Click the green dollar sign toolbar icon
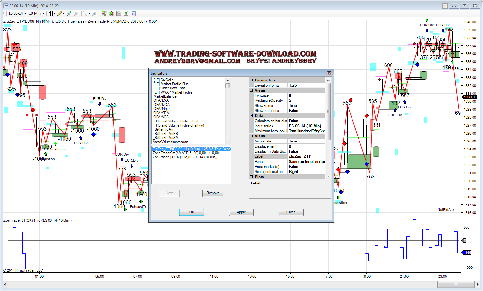483x291 pixels. click(x=126, y=13)
